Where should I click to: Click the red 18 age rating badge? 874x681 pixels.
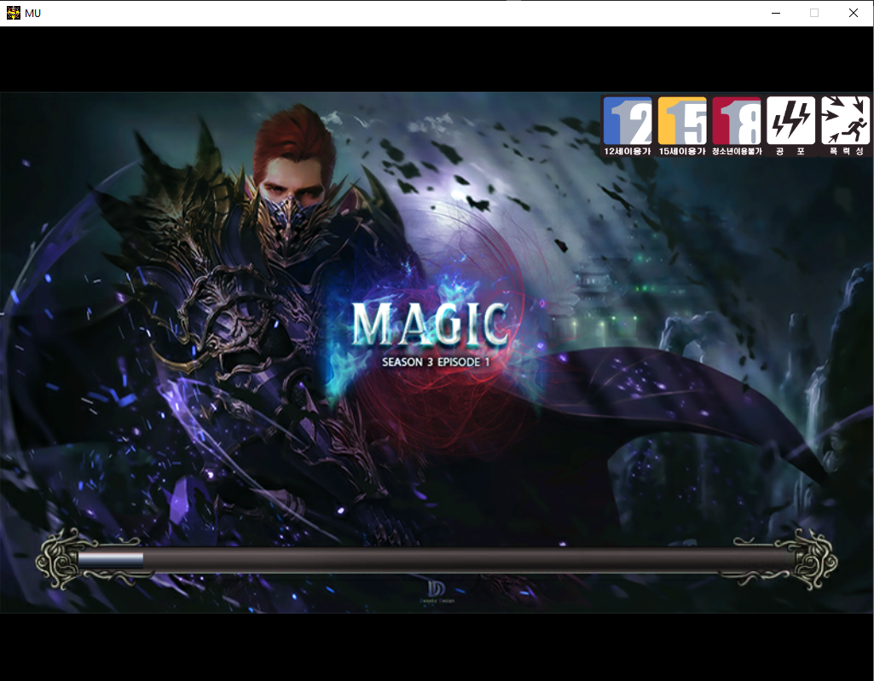pos(737,121)
